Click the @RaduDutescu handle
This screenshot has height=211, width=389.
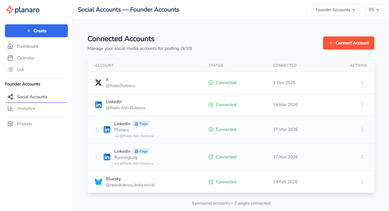point(120,86)
